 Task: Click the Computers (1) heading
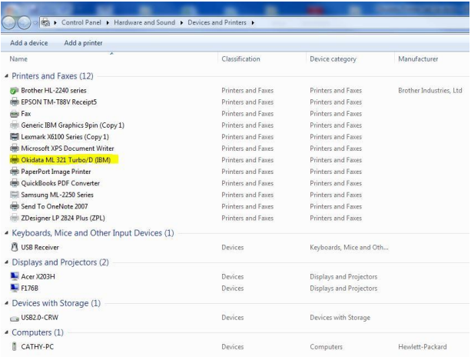pyautogui.click(x=38, y=332)
